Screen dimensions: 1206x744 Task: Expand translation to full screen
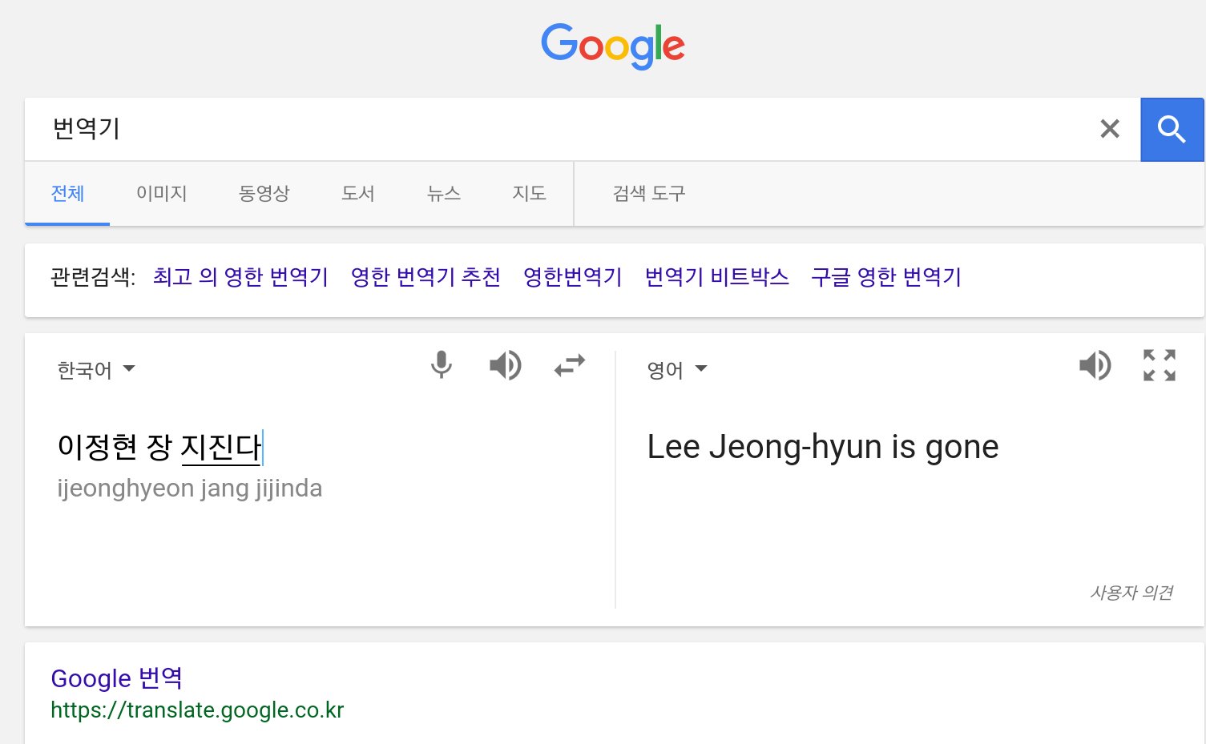tap(1160, 365)
